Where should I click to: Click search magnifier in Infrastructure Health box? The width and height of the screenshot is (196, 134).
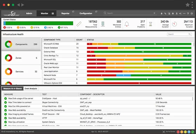pyautogui.click(x=189, y=34)
